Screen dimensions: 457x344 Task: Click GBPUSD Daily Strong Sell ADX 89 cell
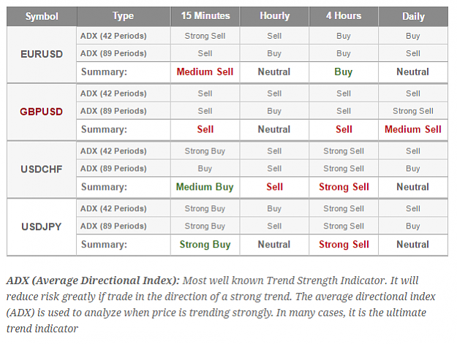413,111
